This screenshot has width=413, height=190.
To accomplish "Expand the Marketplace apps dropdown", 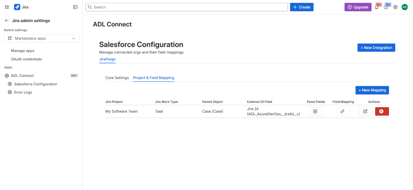I will pyautogui.click(x=41, y=38).
